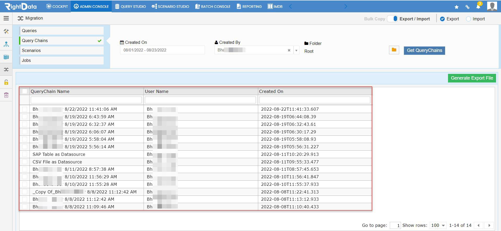Tick the select-all checkbox in table header

(25, 91)
